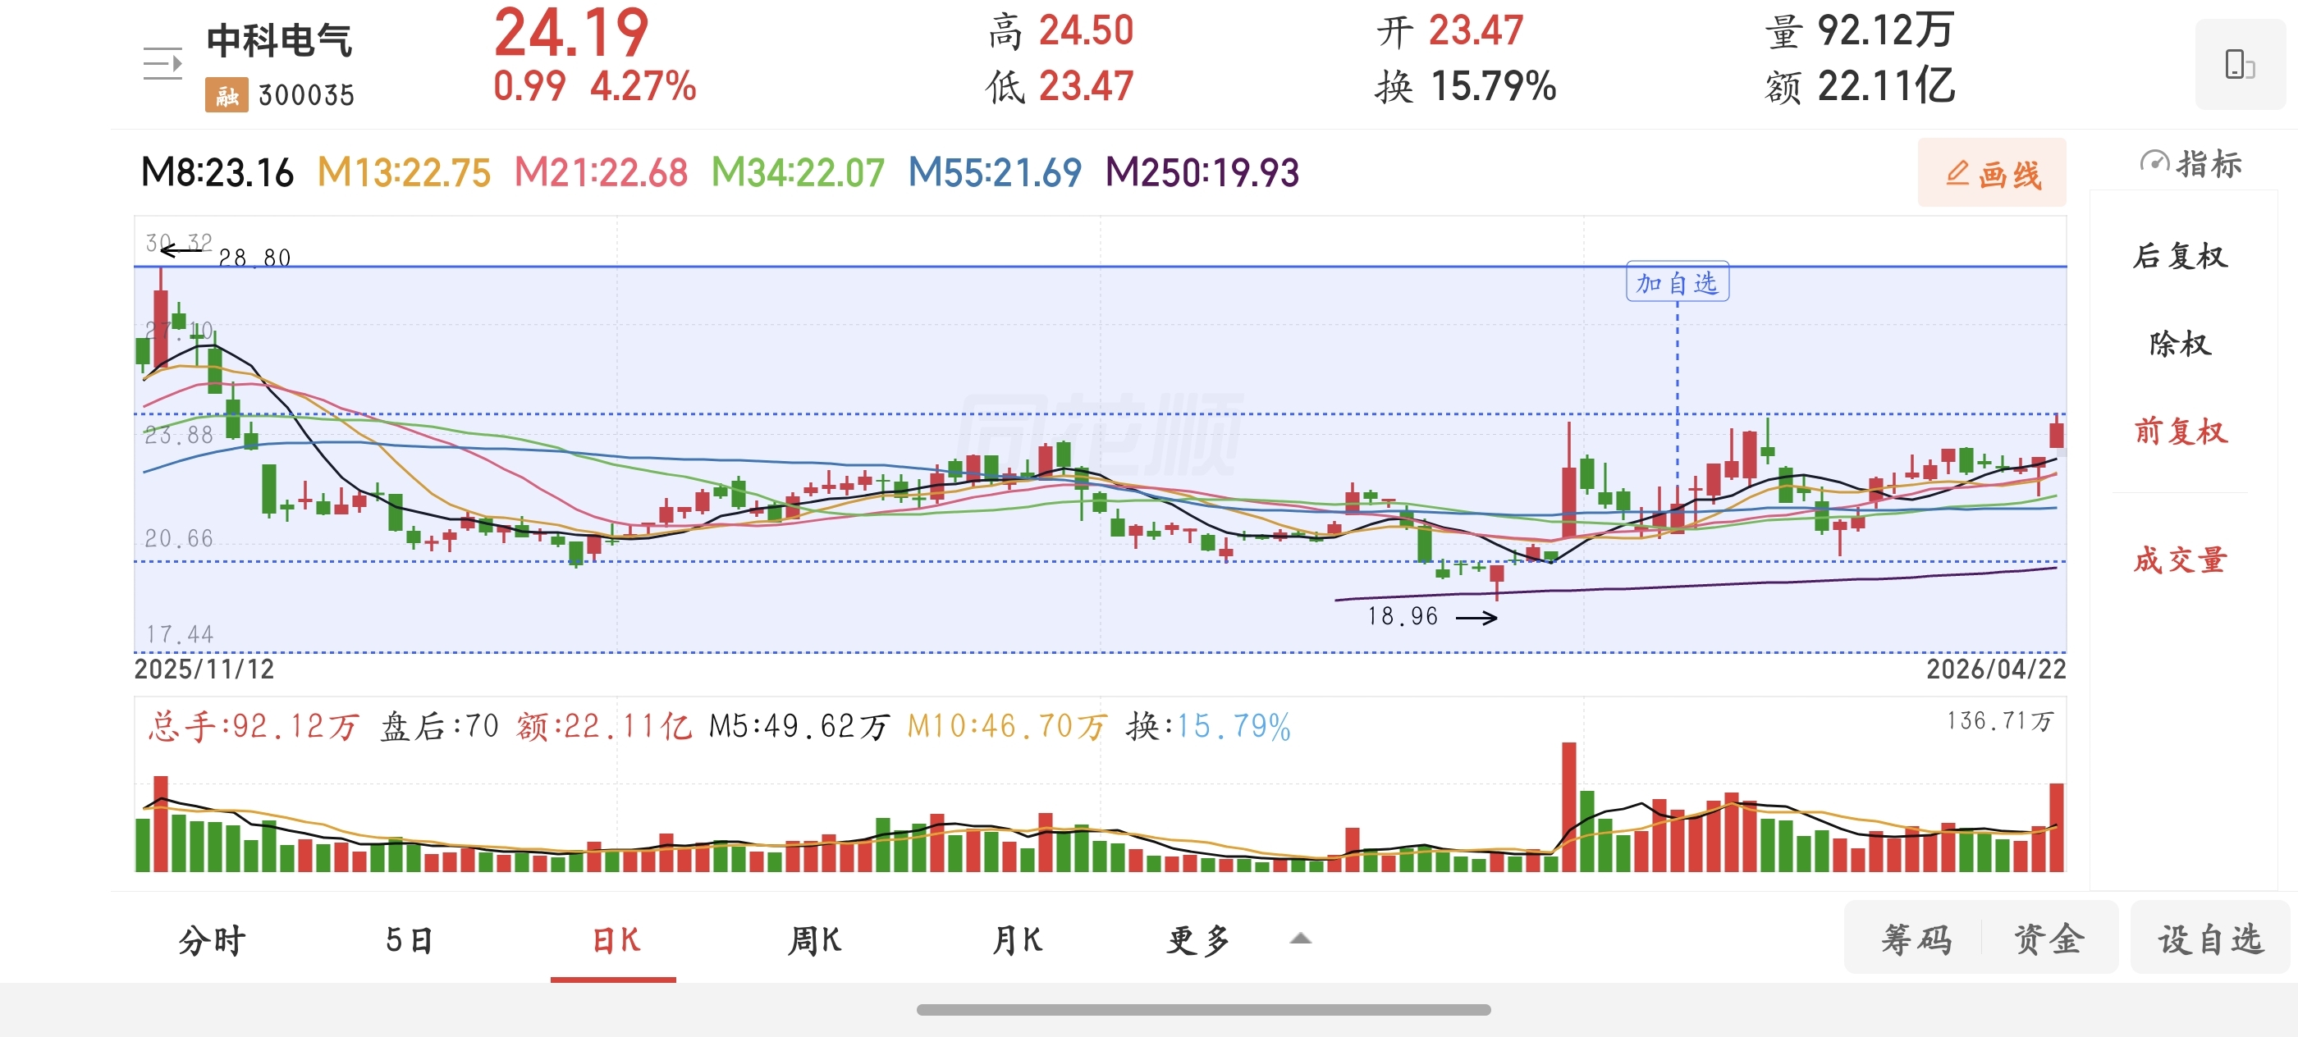Open the 指标 indicator gauge icon
The width and height of the screenshot is (2298, 1037).
coord(2154,163)
